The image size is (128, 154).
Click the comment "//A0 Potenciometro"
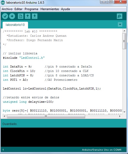pos(61,80)
